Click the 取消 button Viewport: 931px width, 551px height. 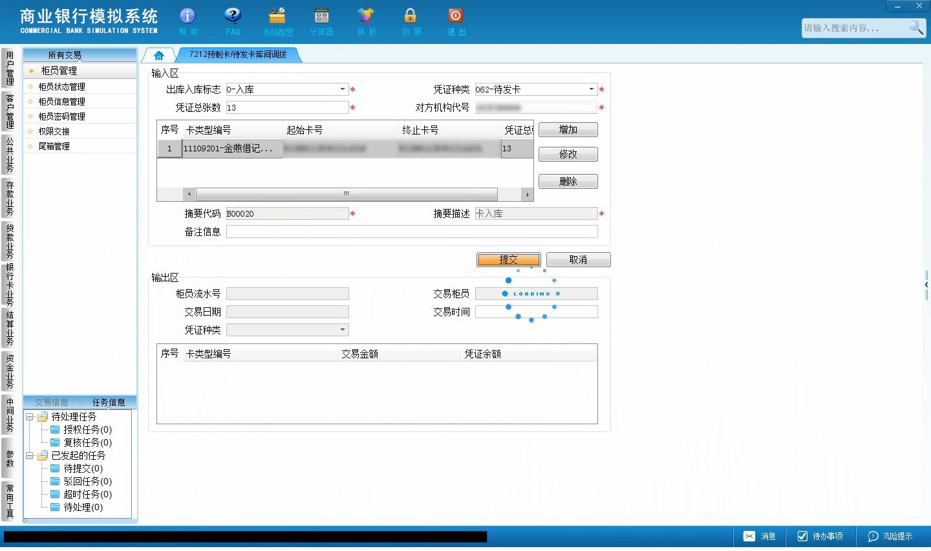click(x=578, y=259)
